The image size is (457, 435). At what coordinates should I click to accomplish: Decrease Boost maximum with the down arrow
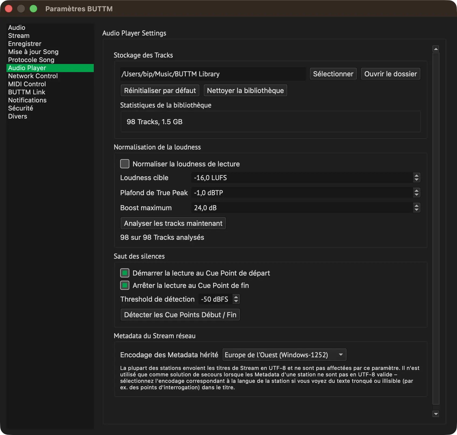(x=417, y=210)
